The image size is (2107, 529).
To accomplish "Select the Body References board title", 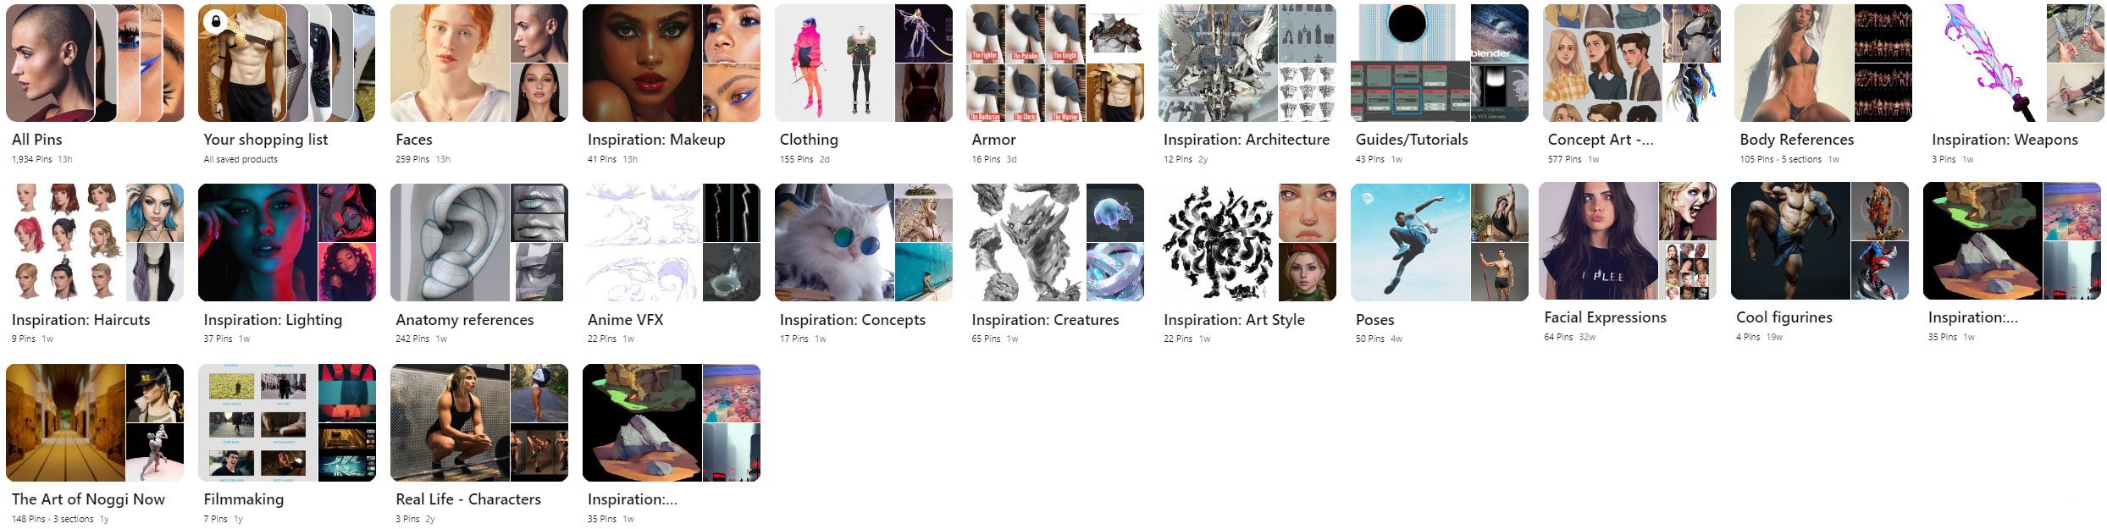I will 1797,140.
